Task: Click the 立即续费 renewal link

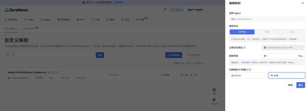Action: click(119, 2)
